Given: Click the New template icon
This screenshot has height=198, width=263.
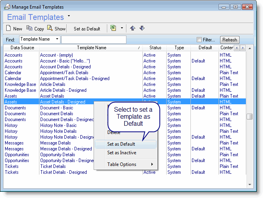Looking at the screenshot, I should coord(9,29).
